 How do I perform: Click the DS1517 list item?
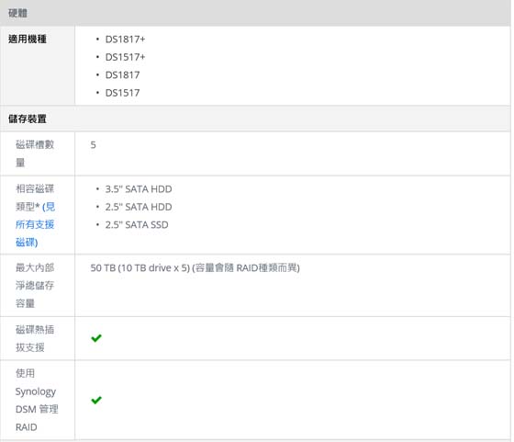tap(122, 93)
